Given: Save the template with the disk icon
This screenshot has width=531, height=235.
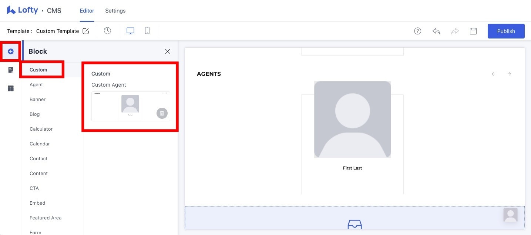Looking at the screenshot, I should 473,31.
